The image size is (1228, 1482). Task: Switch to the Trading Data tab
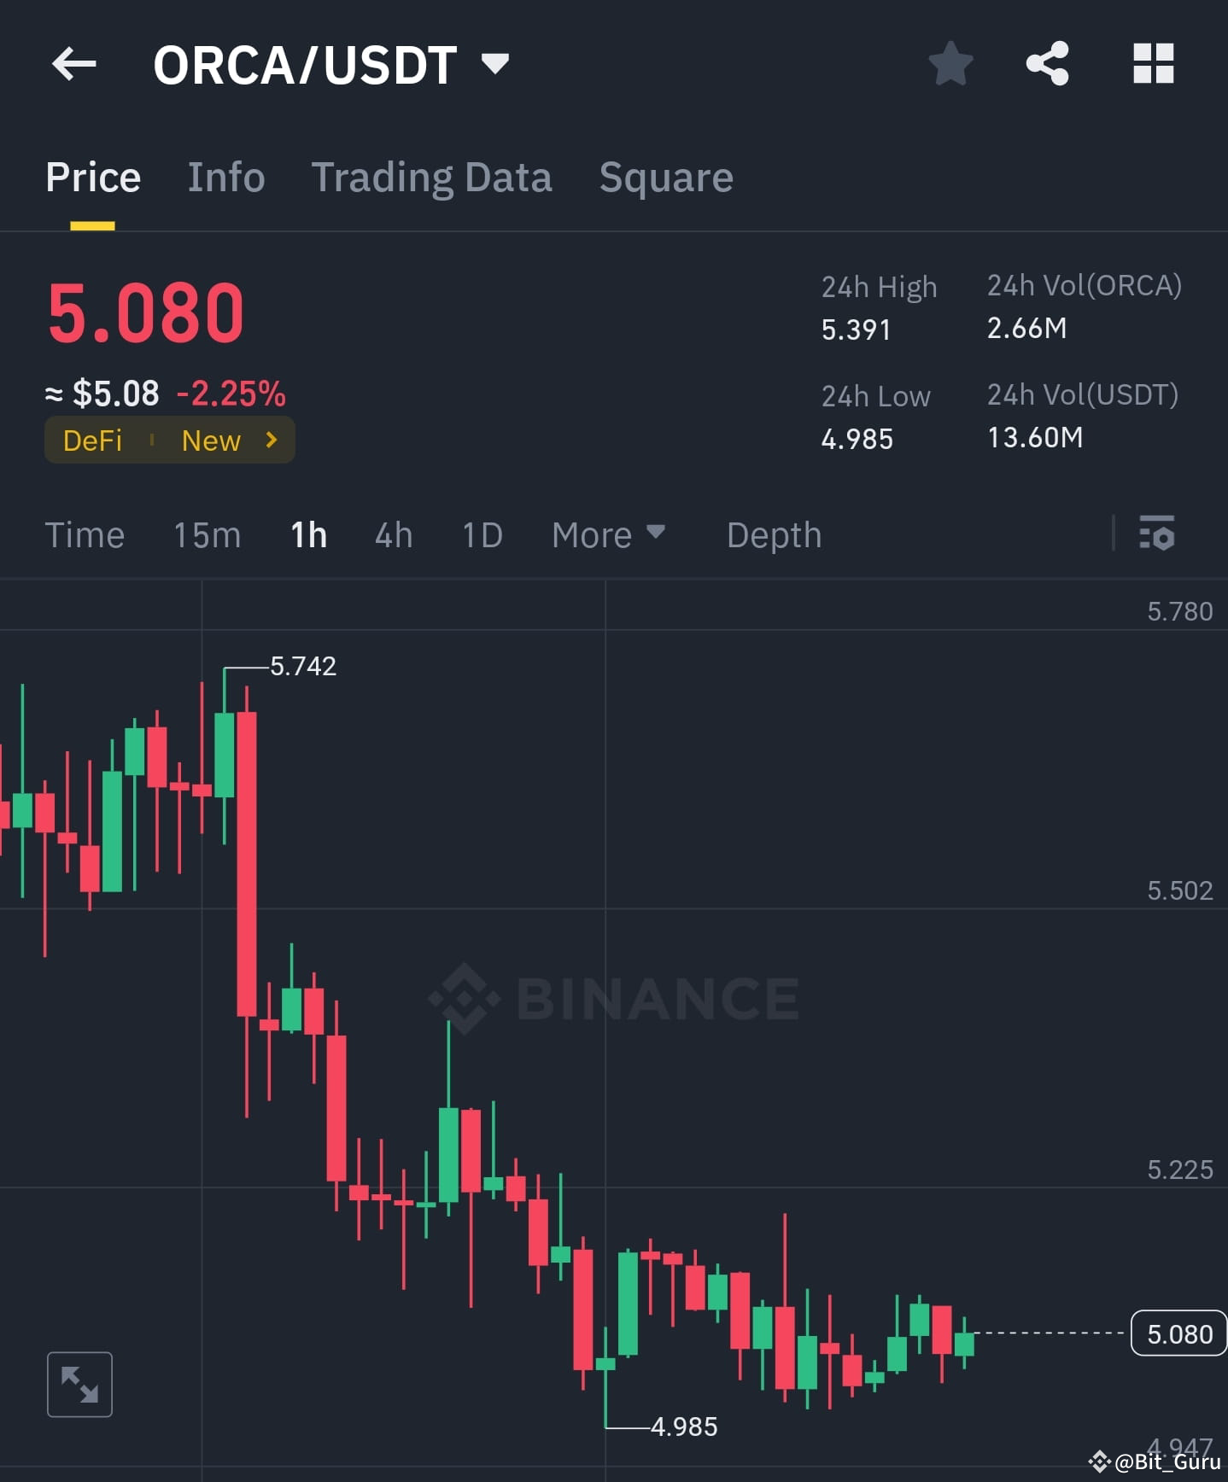coord(432,177)
